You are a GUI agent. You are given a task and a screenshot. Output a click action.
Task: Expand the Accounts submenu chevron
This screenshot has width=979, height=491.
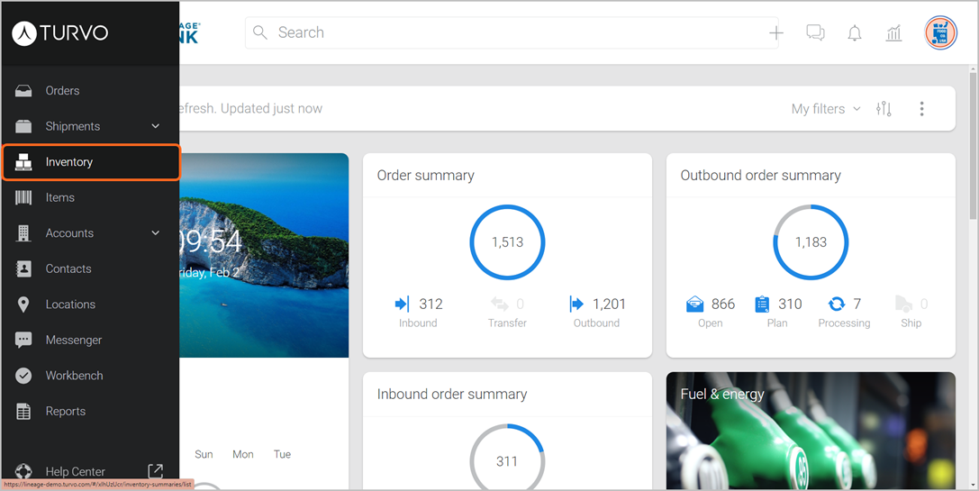click(x=155, y=233)
